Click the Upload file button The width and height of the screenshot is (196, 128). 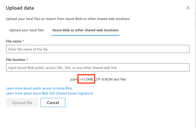tap(22, 103)
